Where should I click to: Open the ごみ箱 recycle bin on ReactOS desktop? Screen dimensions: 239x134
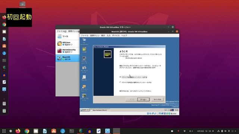pyautogui.click(x=84, y=50)
